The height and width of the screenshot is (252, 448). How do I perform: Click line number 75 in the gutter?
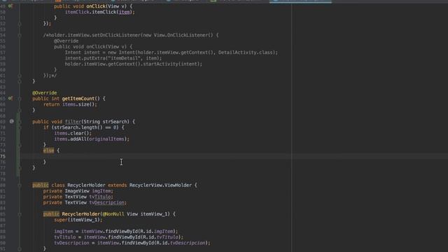[3, 156]
